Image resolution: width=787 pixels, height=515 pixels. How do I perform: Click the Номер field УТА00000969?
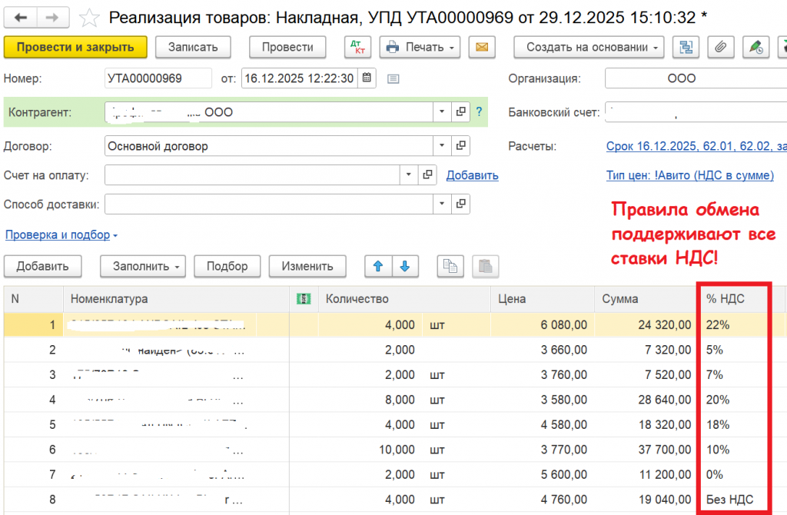point(158,78)
